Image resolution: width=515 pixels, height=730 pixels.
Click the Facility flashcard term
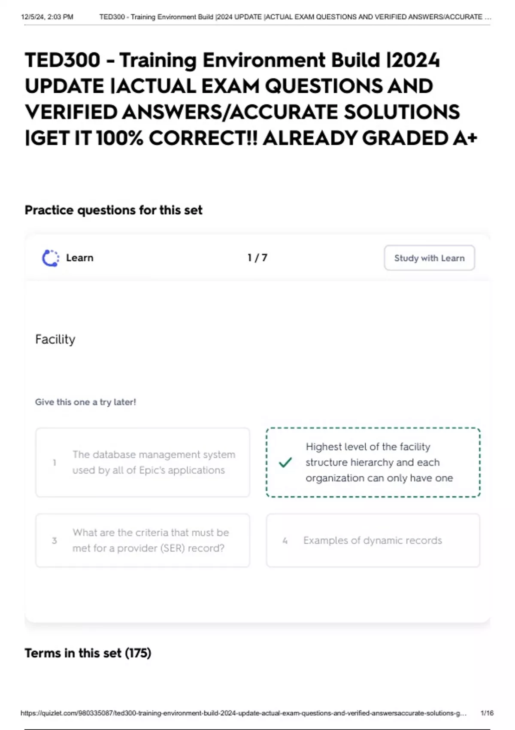(x=55, y=339)
